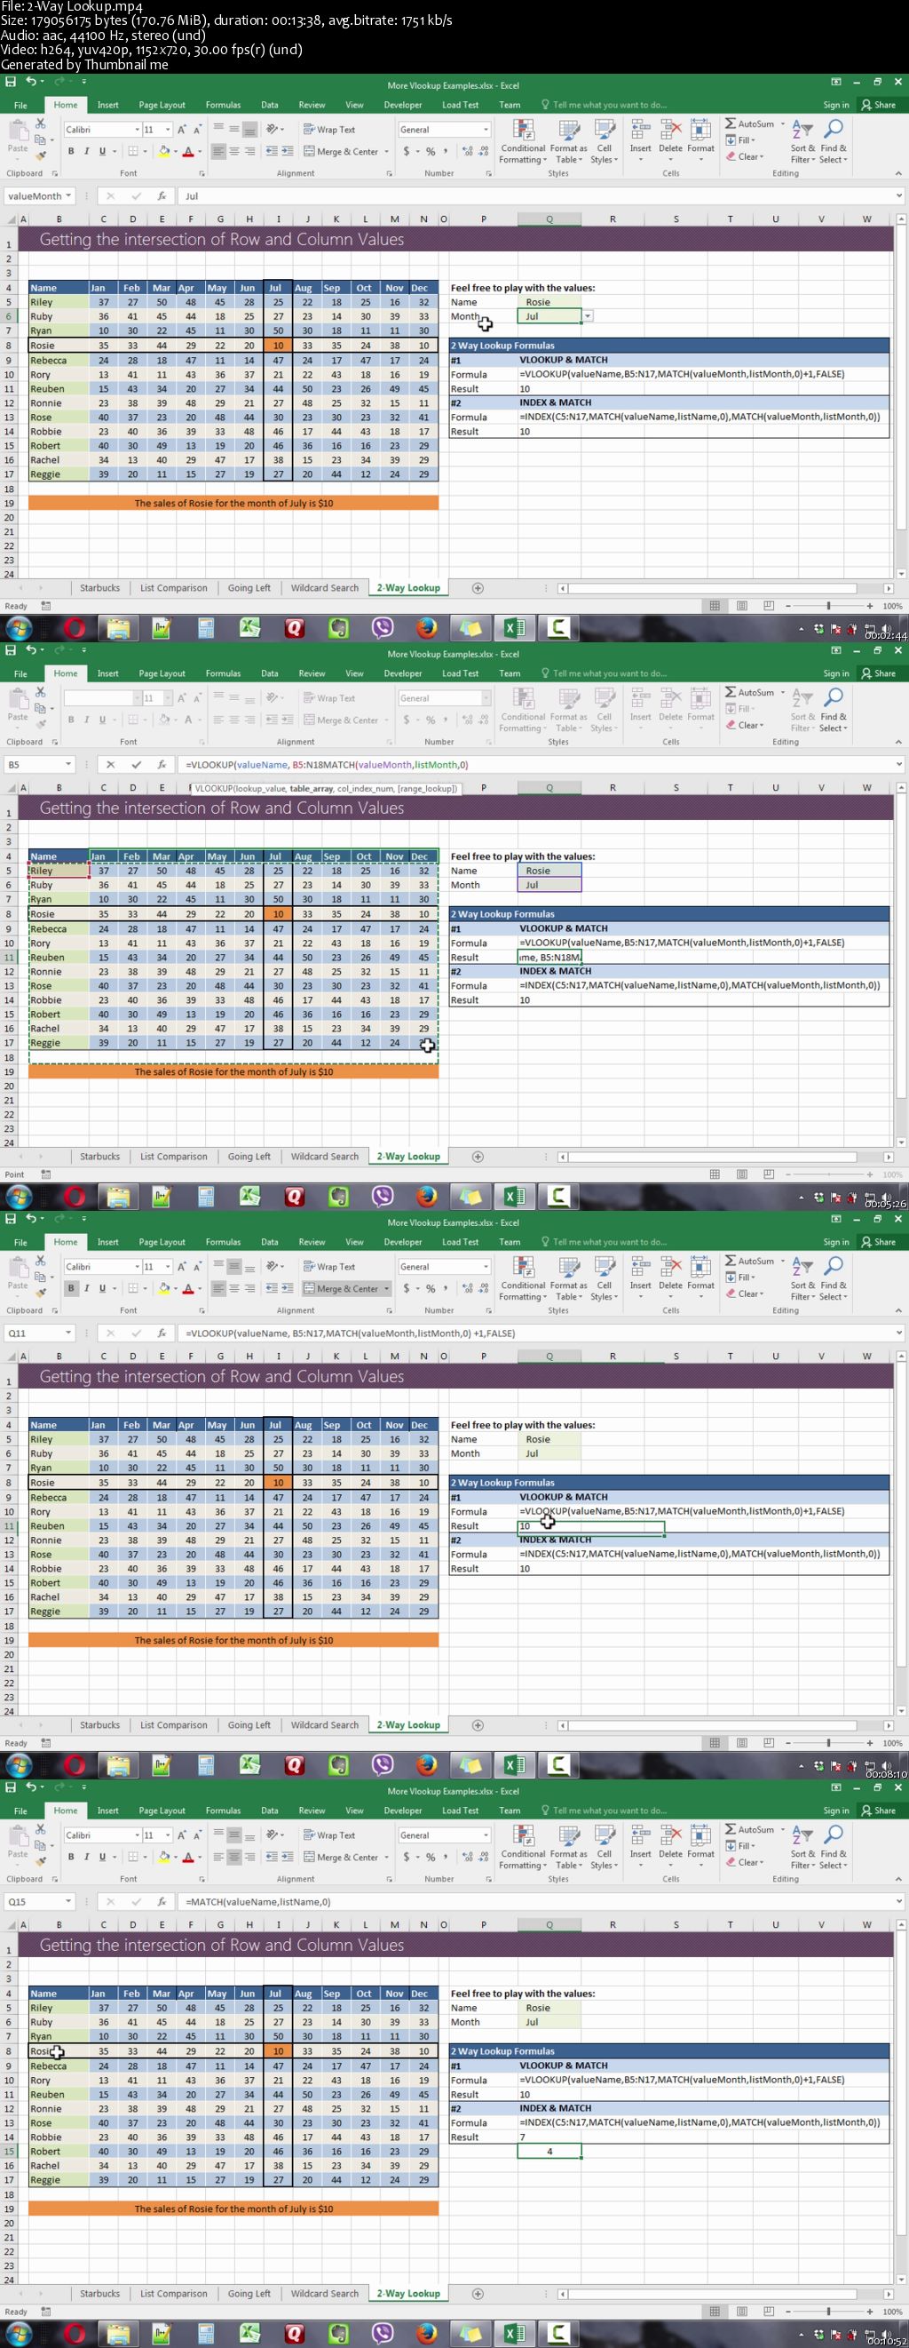Image resolution: width=909 pixels, height=2348 pixels.
Task: Open Month Jul validation dropdown in valueMonth window
Action: coord(588,316)
